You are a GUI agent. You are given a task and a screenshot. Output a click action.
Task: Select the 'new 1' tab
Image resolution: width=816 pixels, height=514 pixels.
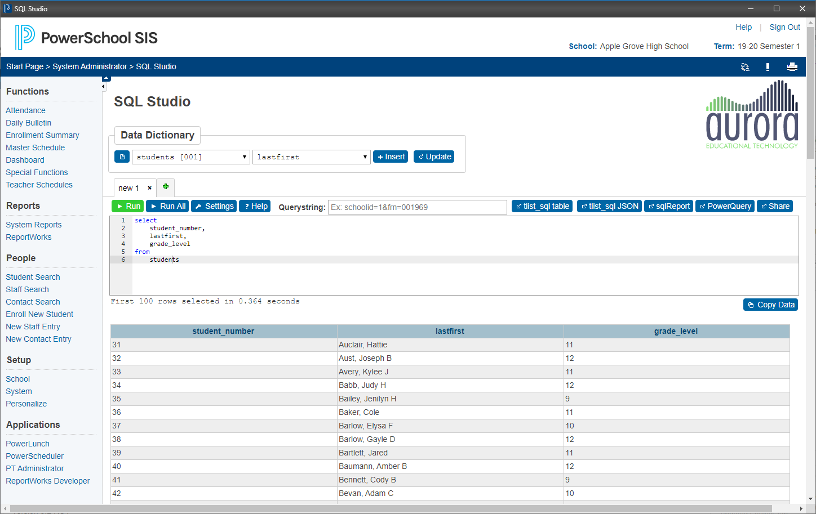click(128, 188)
